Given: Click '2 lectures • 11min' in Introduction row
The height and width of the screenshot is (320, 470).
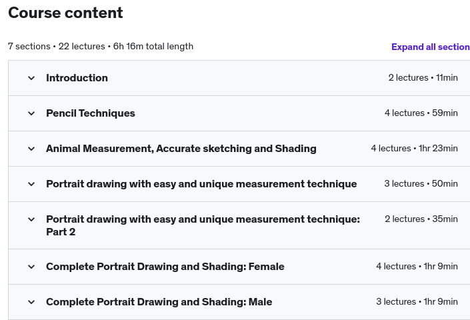Looking at the screenshot, I should coord(423,77).
